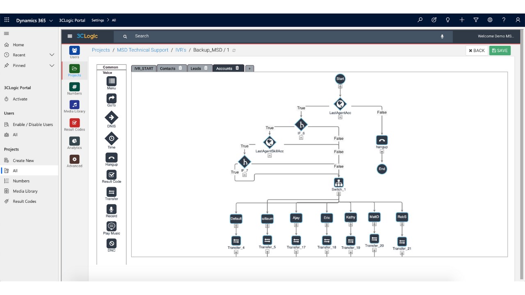Save the IVR flow

500,50
